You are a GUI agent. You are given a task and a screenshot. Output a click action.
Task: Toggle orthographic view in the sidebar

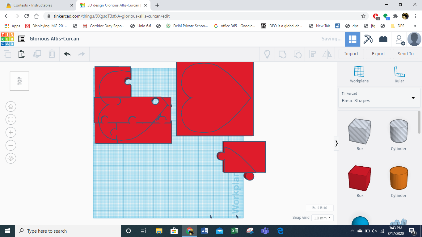11,158
